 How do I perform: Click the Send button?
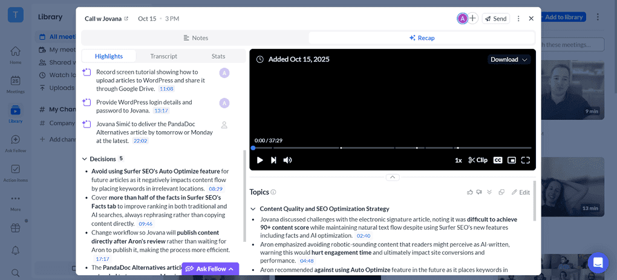[x=495, y=19]
